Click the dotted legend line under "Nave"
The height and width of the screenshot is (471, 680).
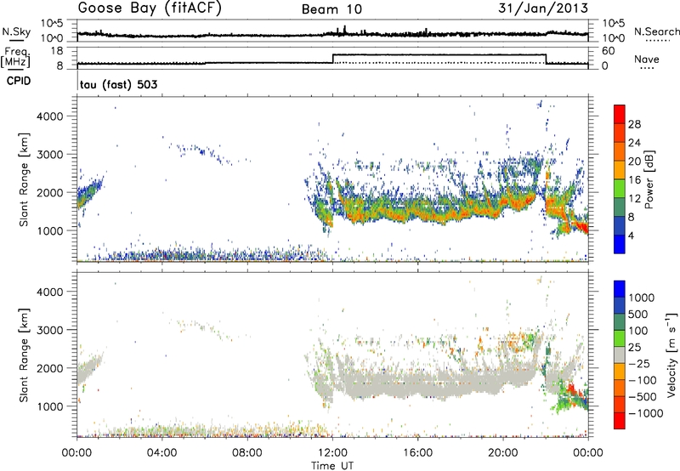648,69
